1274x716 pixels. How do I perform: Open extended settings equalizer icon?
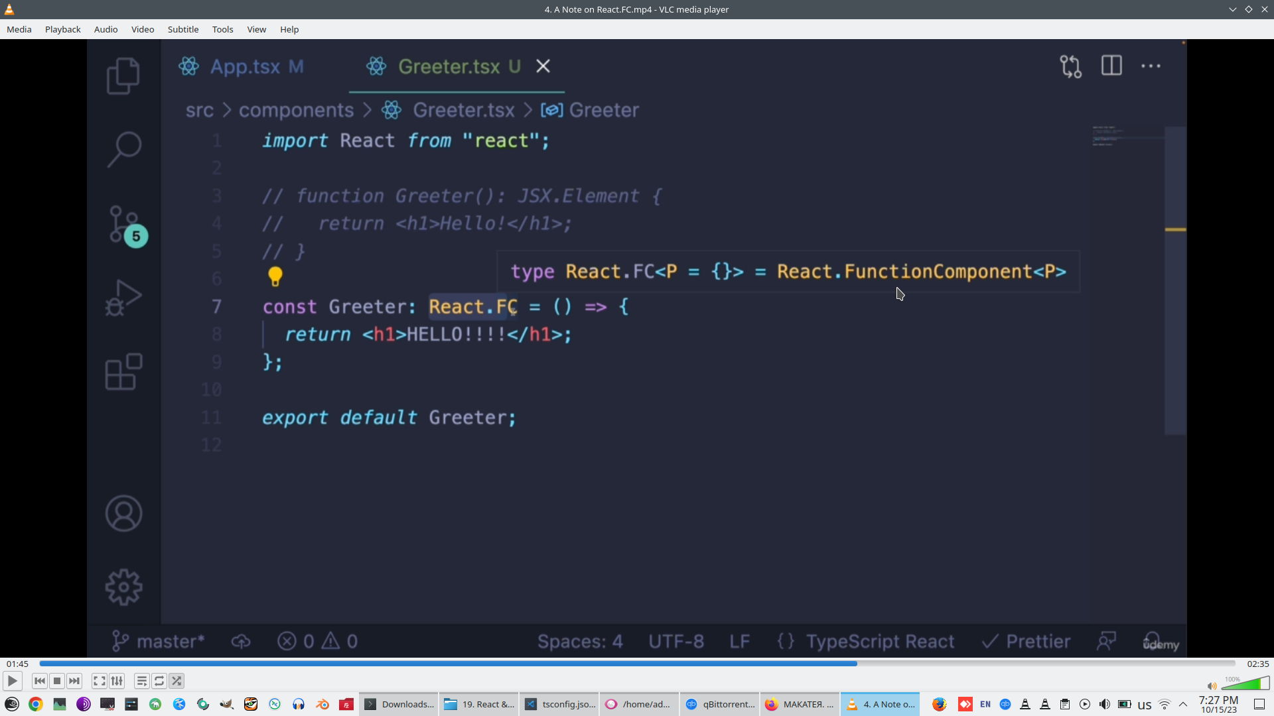117,681
